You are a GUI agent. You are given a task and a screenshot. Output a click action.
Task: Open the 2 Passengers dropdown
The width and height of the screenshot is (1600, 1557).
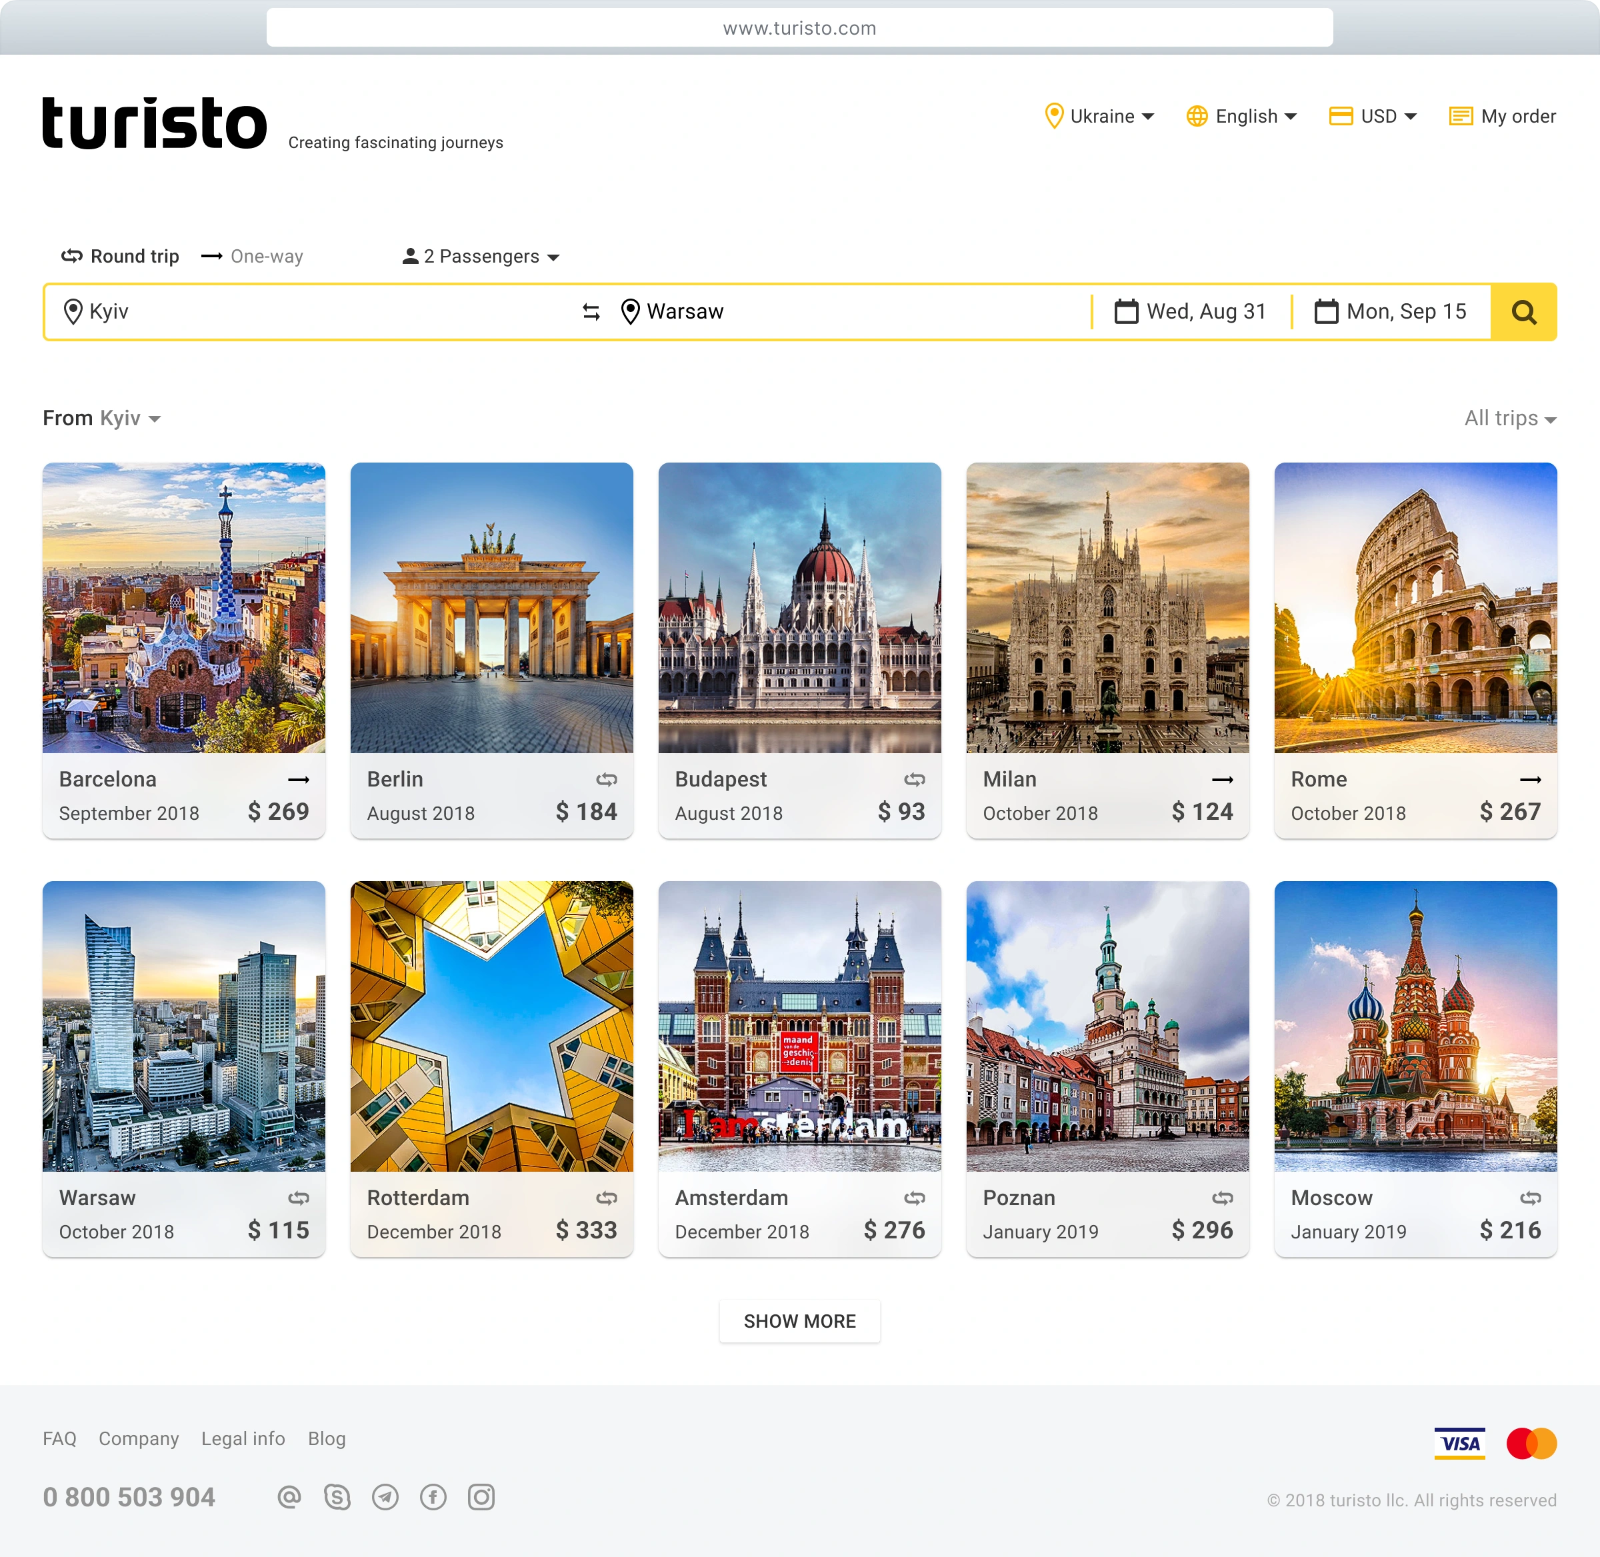[481, 256]
